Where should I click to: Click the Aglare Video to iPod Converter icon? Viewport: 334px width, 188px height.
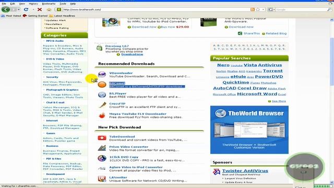pos(102,168)
